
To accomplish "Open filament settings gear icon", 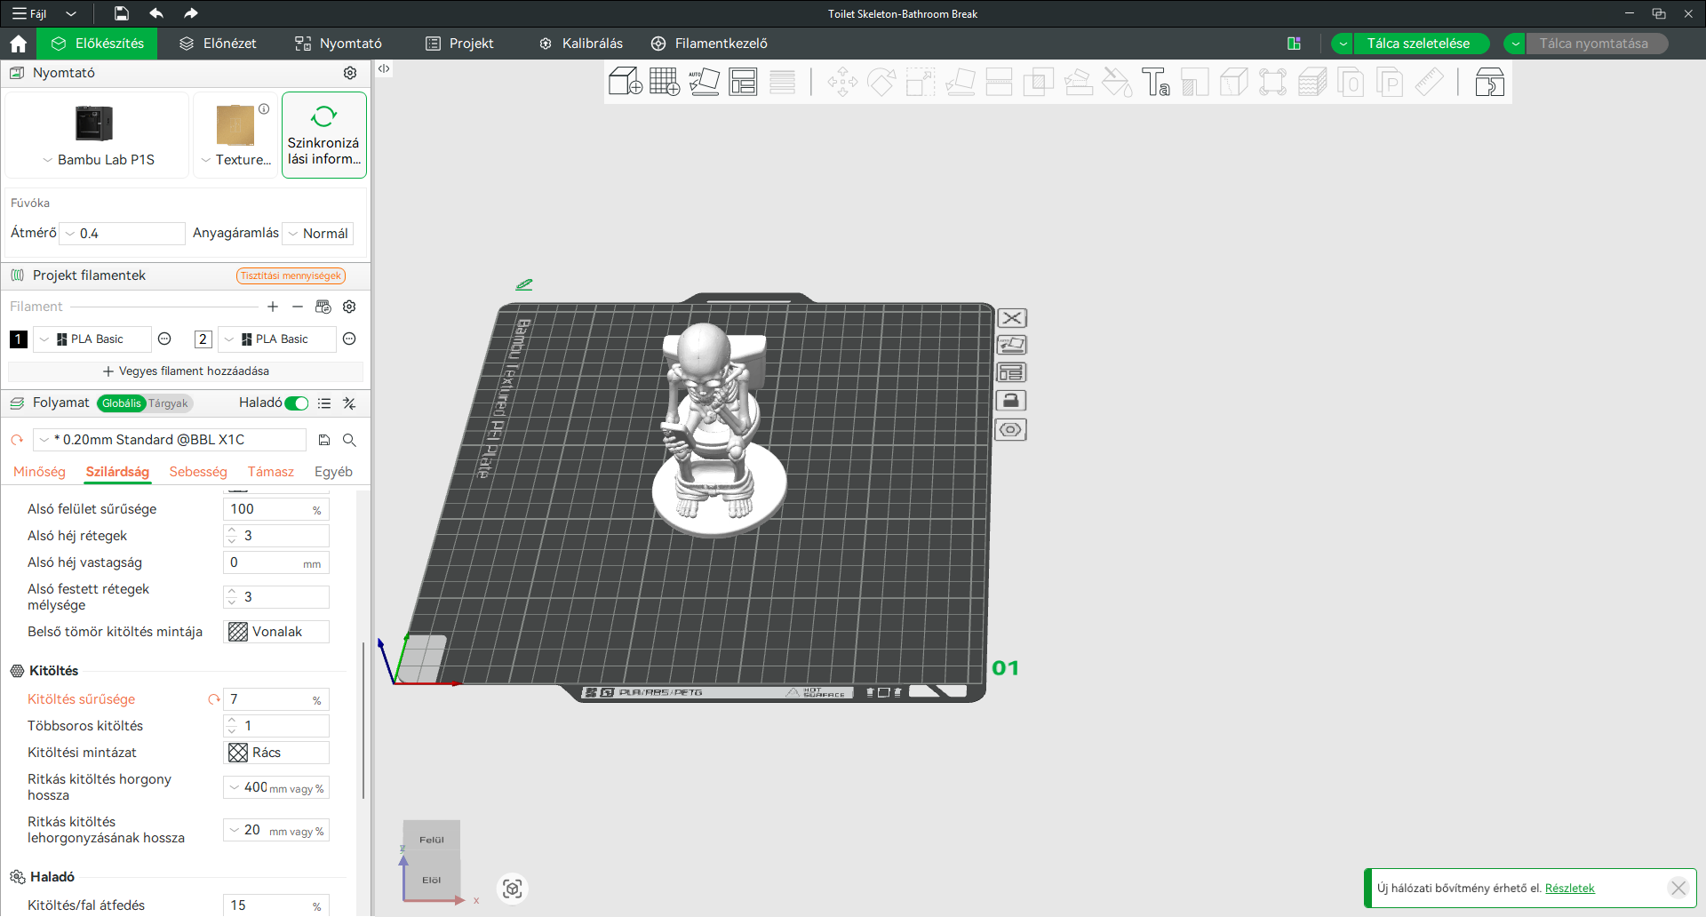I will coord(349,307).
